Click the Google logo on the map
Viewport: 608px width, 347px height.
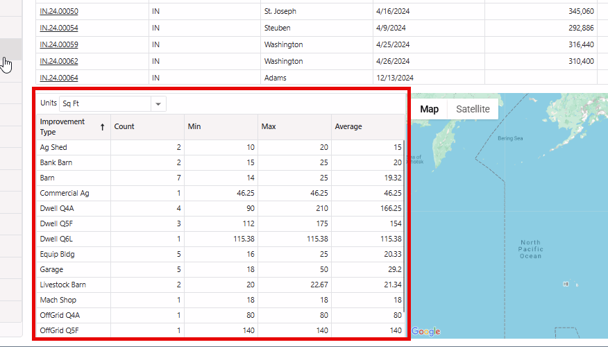tap(425, 332)
